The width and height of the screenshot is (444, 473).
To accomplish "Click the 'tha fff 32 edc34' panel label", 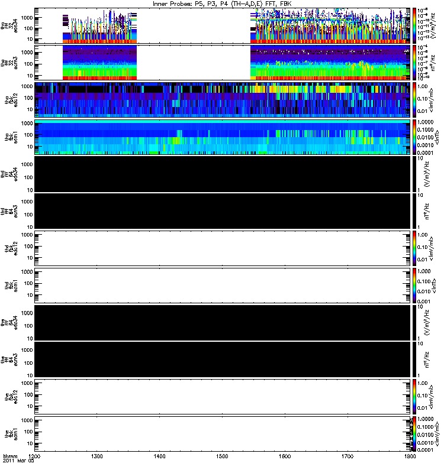I will click(9, 26).
